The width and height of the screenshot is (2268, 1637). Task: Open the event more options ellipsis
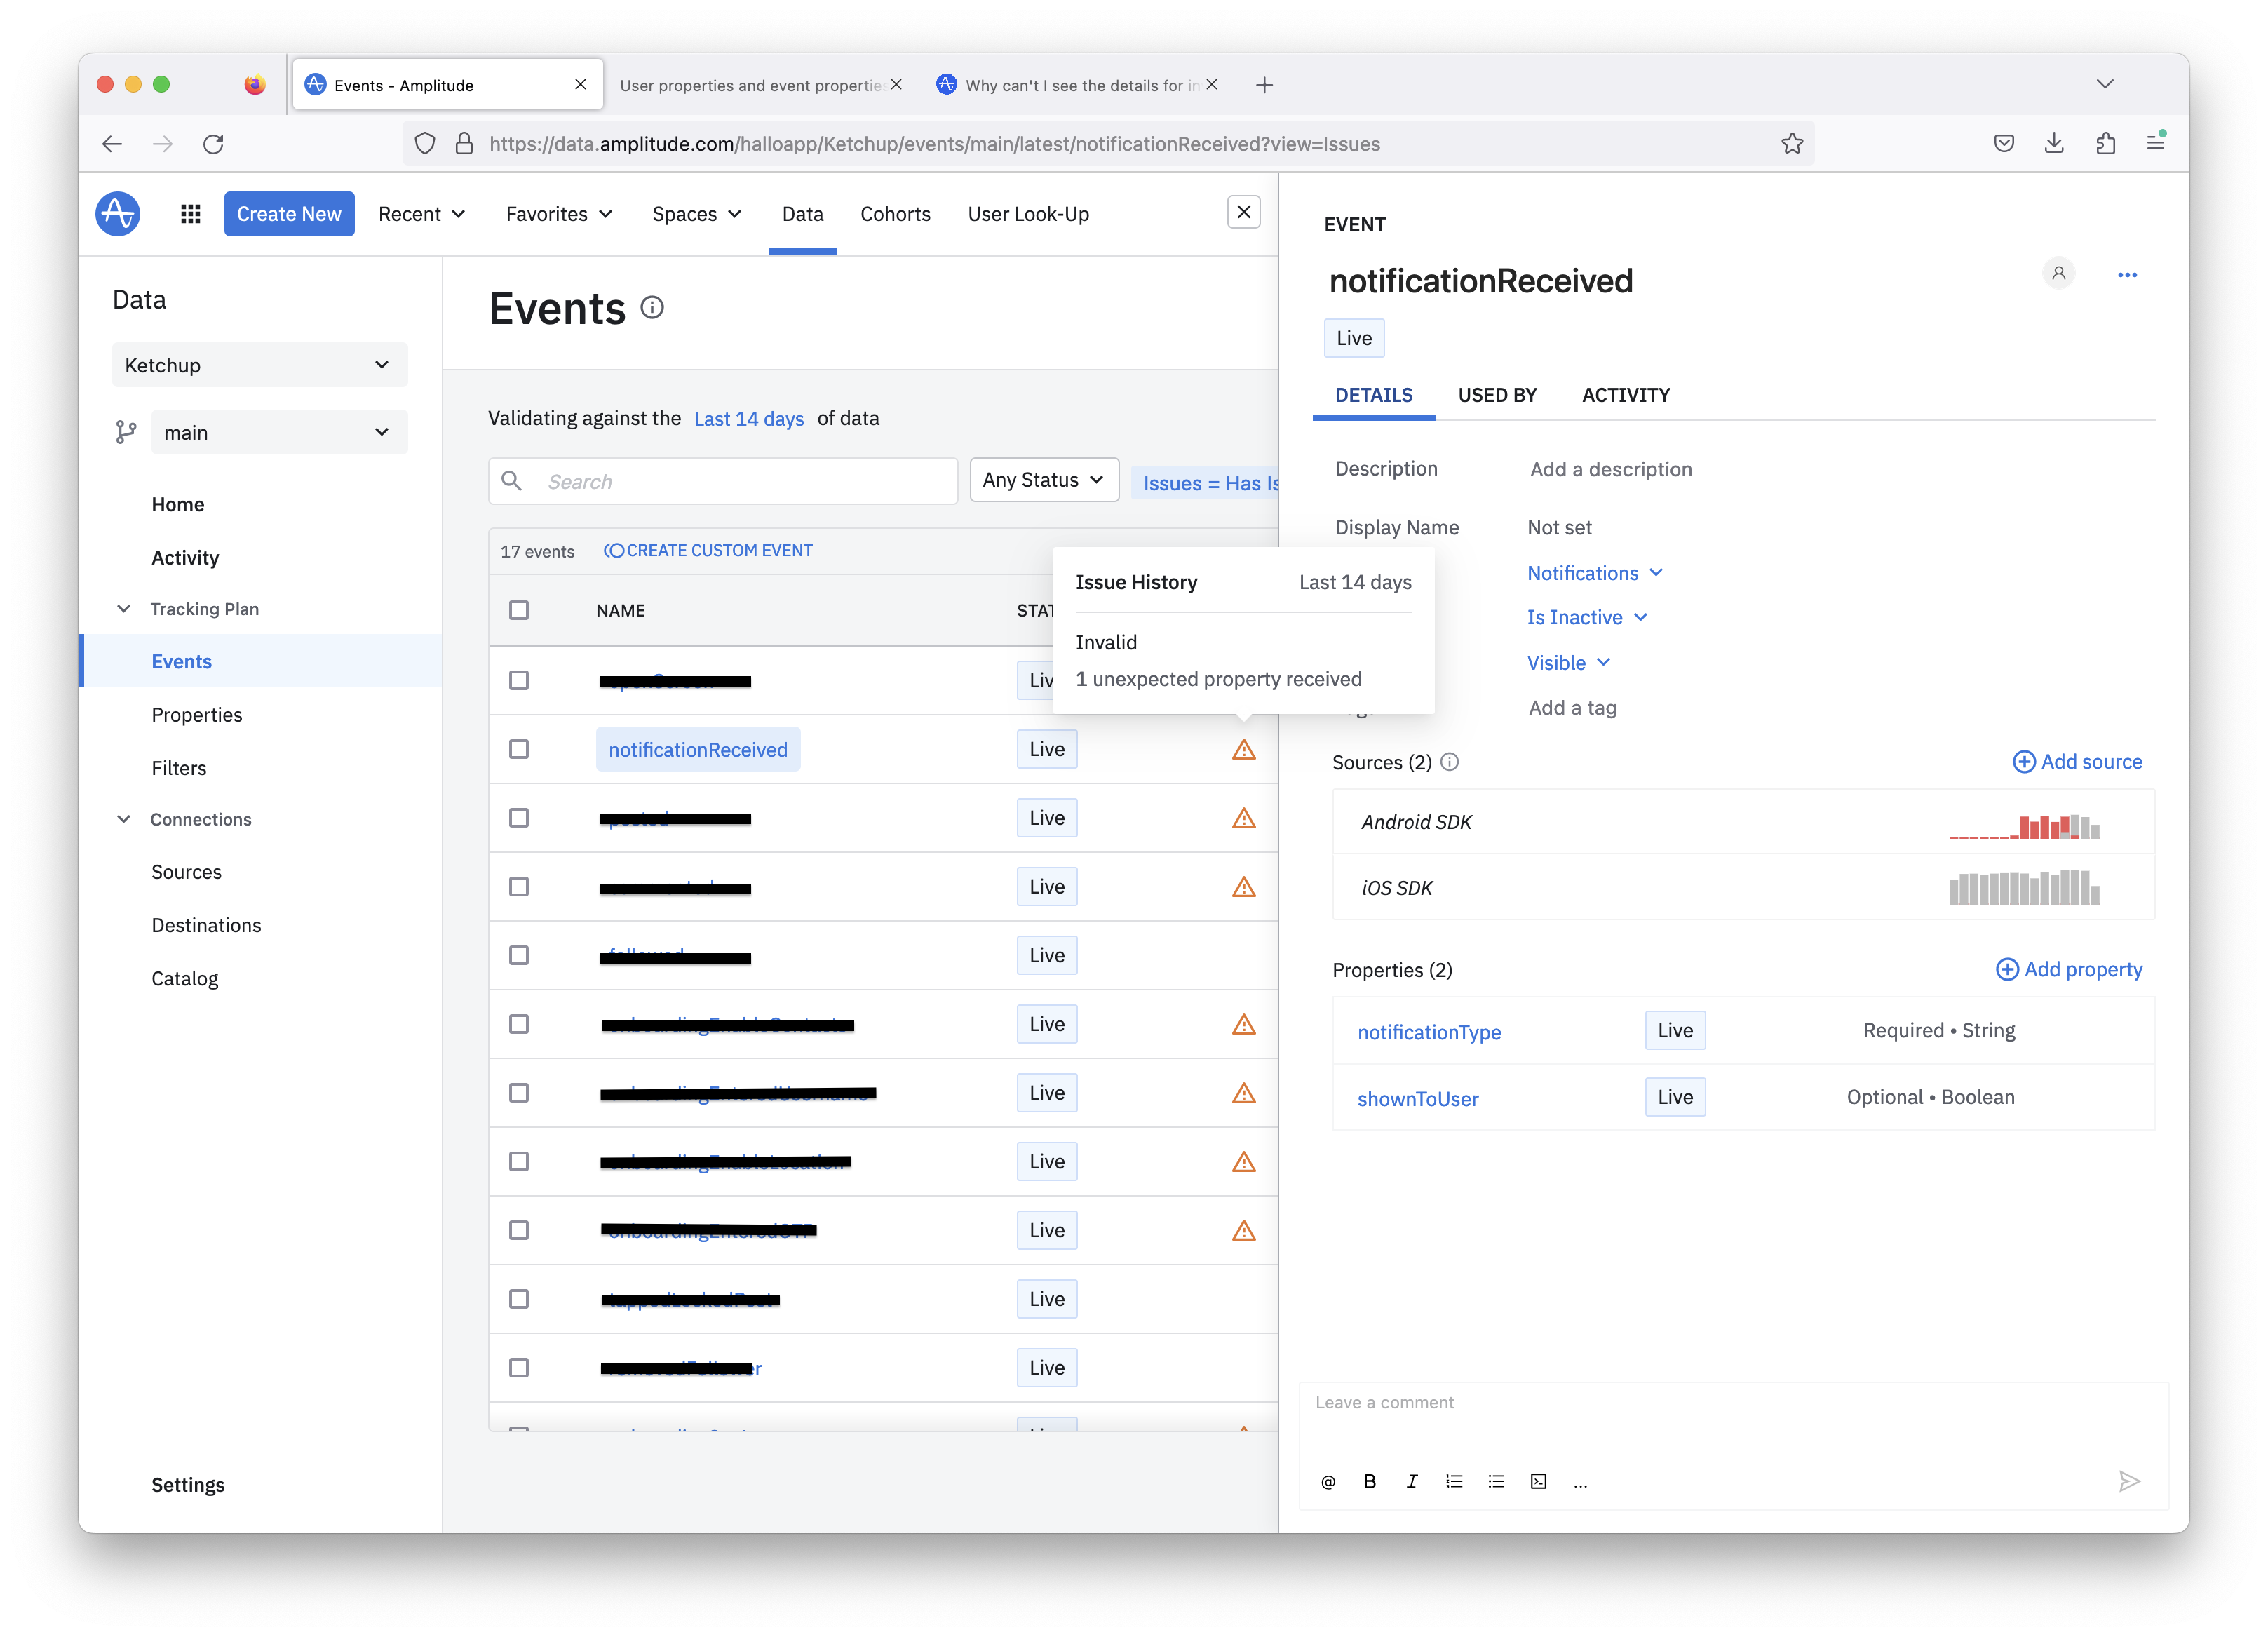point(2127,275)
